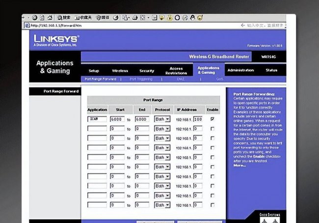
Task: Check Enable box in the third row
Action: (213, 139)
